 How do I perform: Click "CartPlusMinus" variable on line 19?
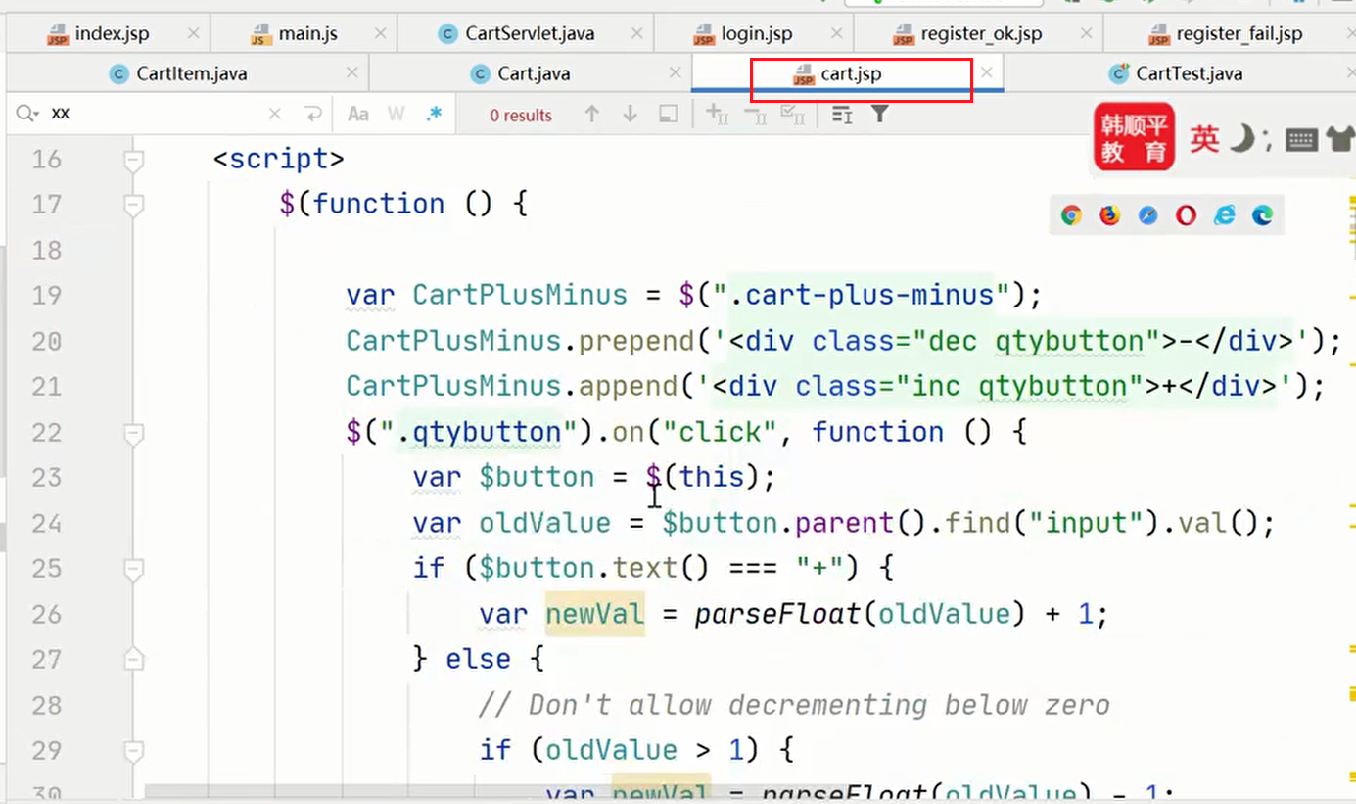[519, 295]
